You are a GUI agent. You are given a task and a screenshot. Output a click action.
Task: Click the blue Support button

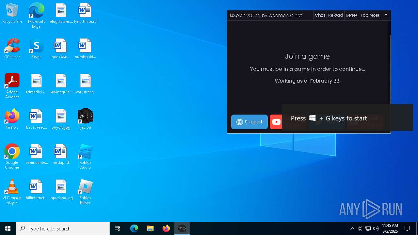(x=249, y=122)
